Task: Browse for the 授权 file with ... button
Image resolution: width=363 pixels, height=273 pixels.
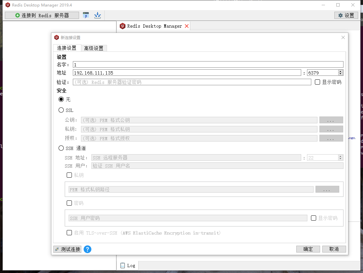Action: 331,138
